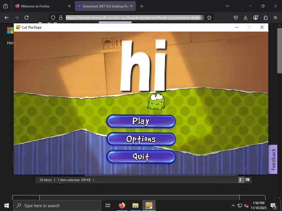Start the game with the Play button

pyautogui.click(x=141, y=121)
